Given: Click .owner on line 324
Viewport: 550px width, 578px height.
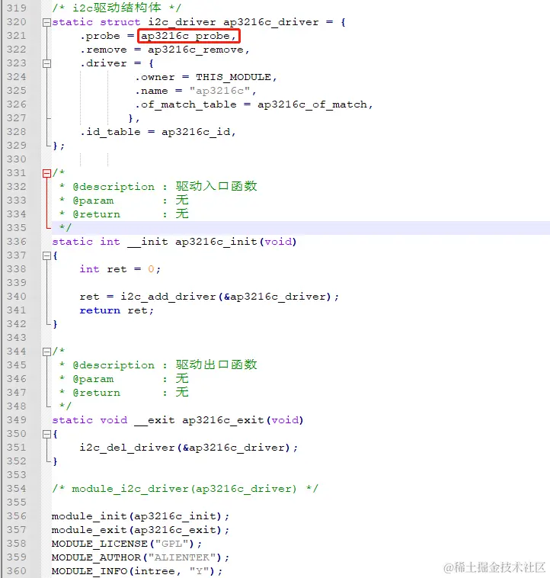Looking at the screenshot, I should click(x=155, y=77).
